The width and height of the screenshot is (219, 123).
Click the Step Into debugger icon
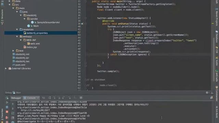[54, 98]
